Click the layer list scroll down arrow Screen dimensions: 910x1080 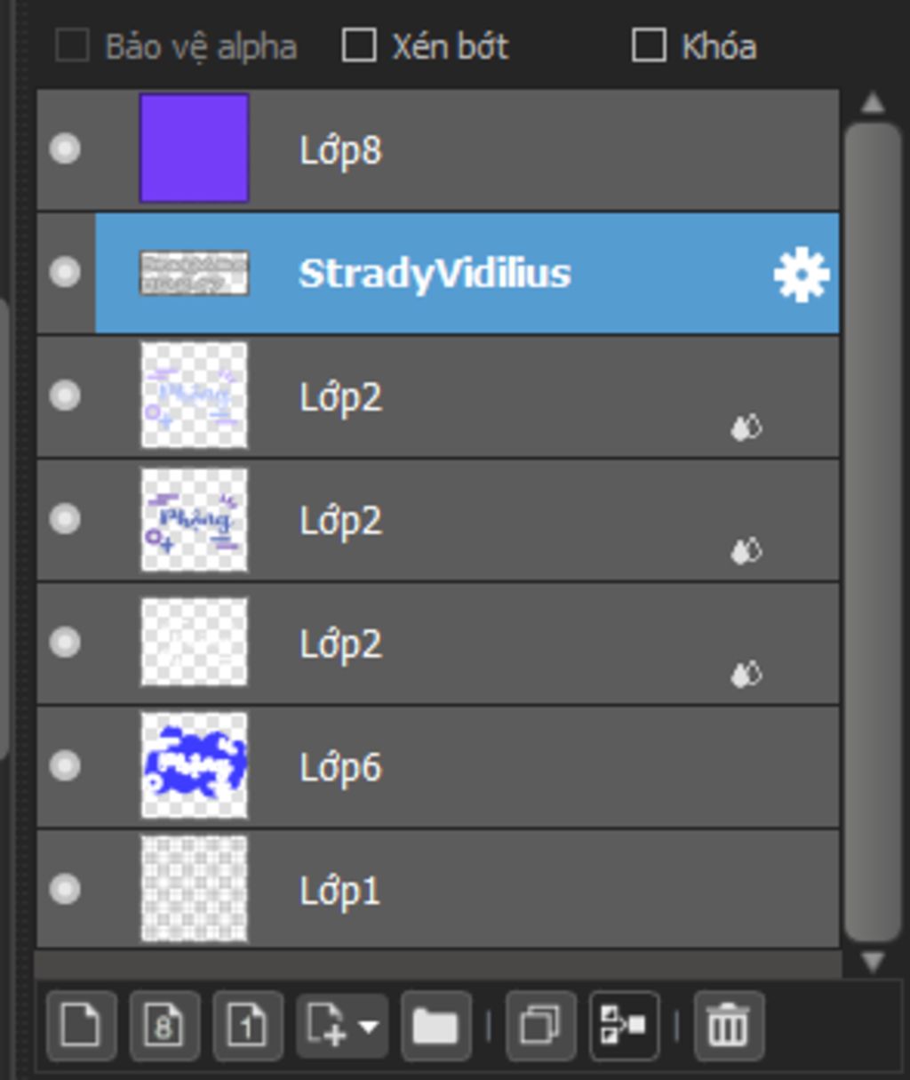point(873,961)
